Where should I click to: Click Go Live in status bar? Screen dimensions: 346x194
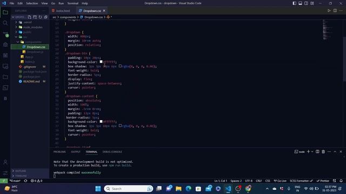click(x=280, y=181)
